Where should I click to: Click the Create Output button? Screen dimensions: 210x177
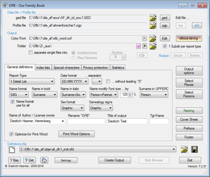tap(114, 160)
